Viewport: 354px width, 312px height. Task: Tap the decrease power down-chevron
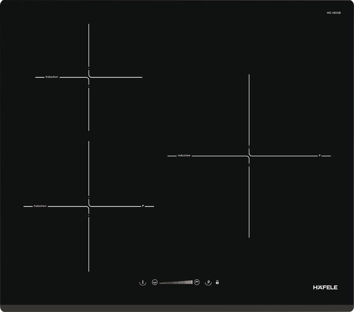click(155, 283)
